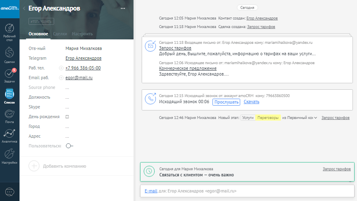
Task: Switch to the Настроить tab
Action: click(83, 34)
